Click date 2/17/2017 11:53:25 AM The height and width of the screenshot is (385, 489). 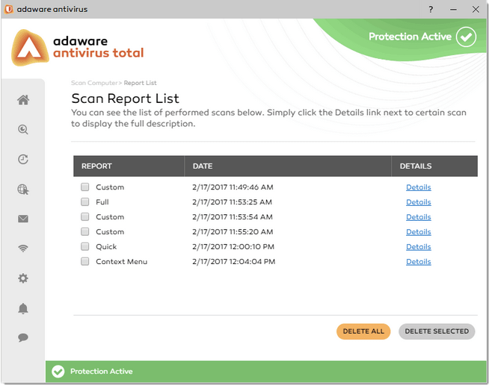232,202
